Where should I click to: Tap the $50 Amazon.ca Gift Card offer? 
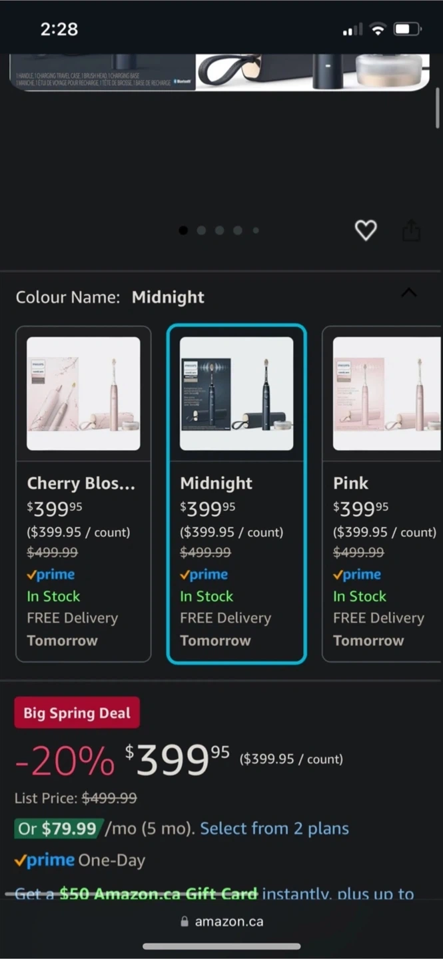coord(159,894)
